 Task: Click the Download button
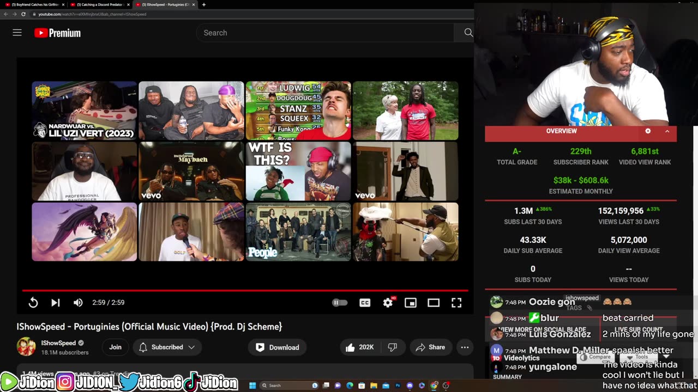[x=278, y=347]
